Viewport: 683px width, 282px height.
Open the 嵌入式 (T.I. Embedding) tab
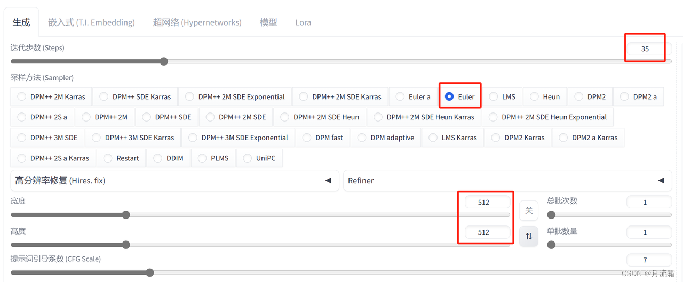(91, 22)
